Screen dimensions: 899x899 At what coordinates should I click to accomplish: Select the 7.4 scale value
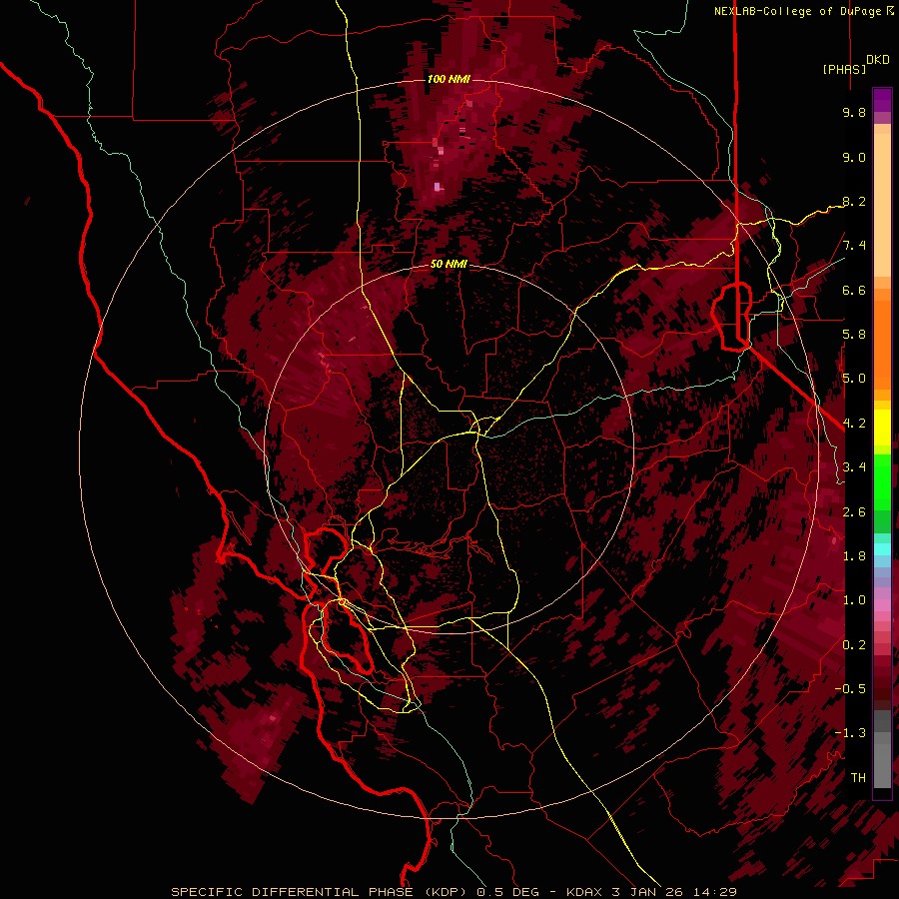[854, 246]
